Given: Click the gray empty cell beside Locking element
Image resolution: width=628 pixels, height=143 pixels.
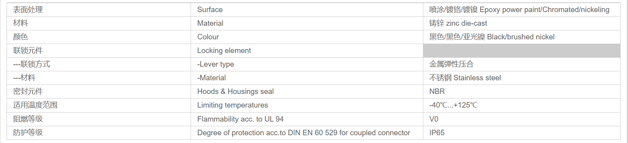Looking at the screenshot, I should click(522, 51).
